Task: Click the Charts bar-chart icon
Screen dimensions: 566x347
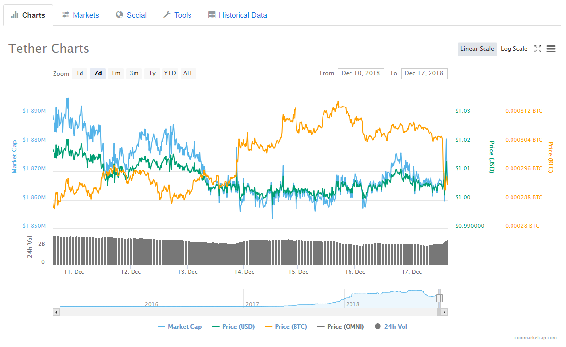Action: [x=15, y=15]
